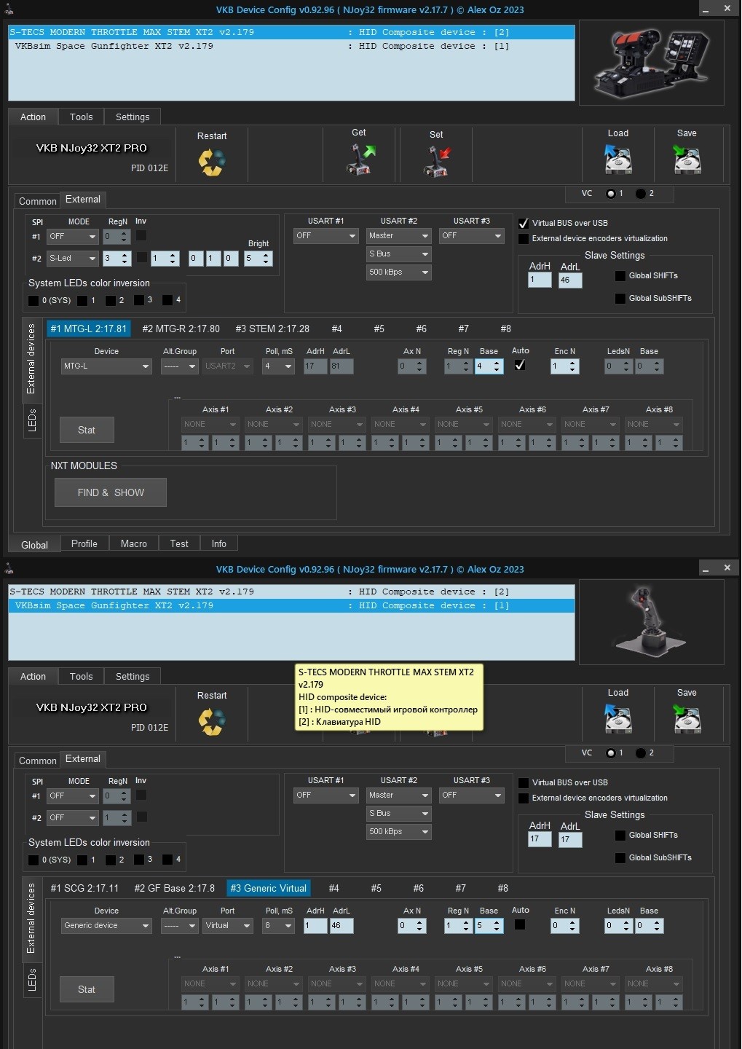Select VKBsim Space Gunfighter row in upper list
The width and height of the screenshot is (742, 1049).
click(291, 46)
